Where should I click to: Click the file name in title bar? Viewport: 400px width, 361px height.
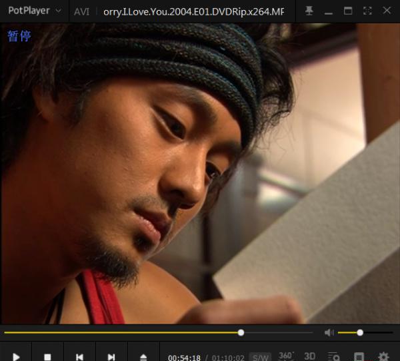(193, 11)
